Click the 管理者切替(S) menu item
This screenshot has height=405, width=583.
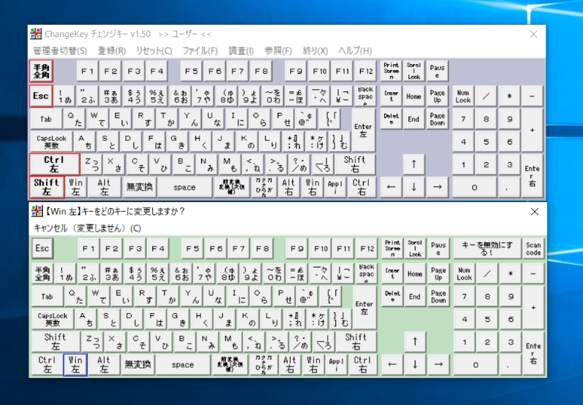[60, 51]
